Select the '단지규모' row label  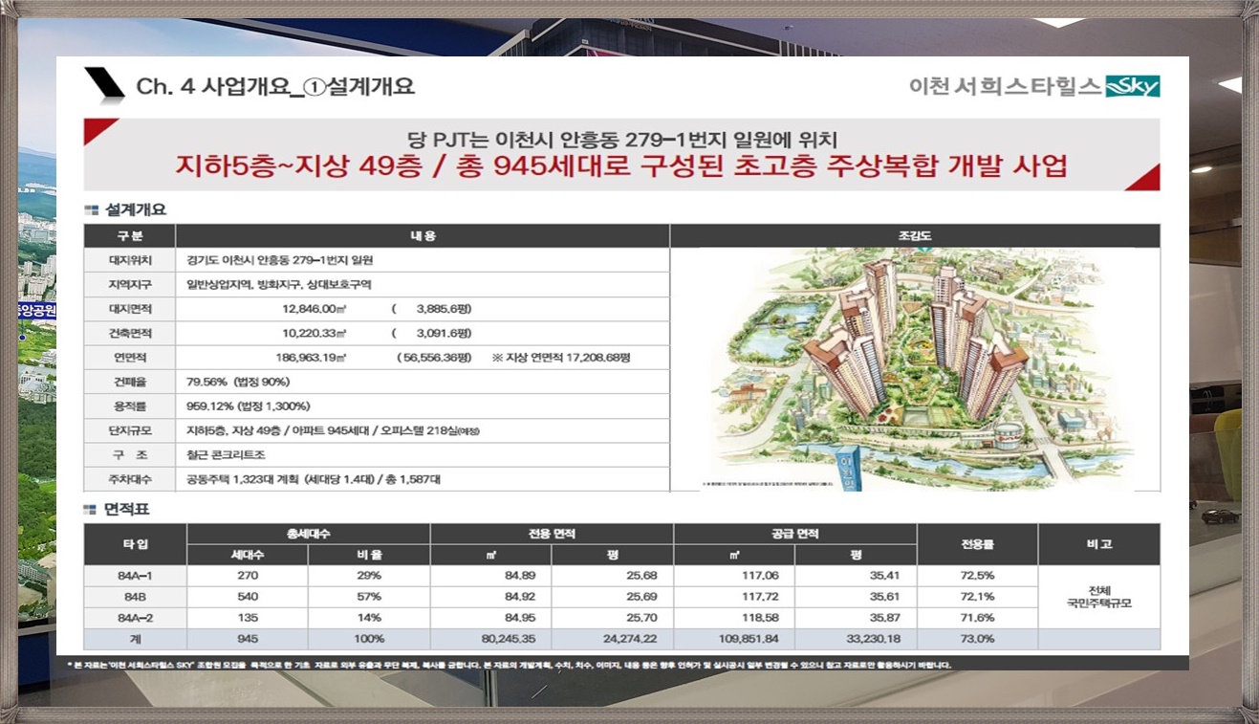coord(130,430)
